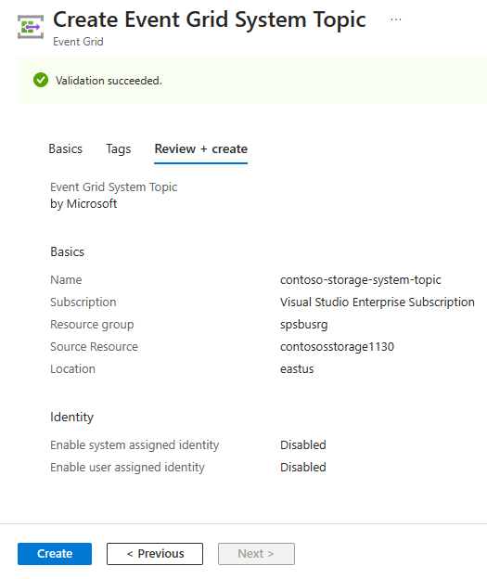Click the 'by Microsoft' text
The image size is (487, 579).
coord(83,204)
